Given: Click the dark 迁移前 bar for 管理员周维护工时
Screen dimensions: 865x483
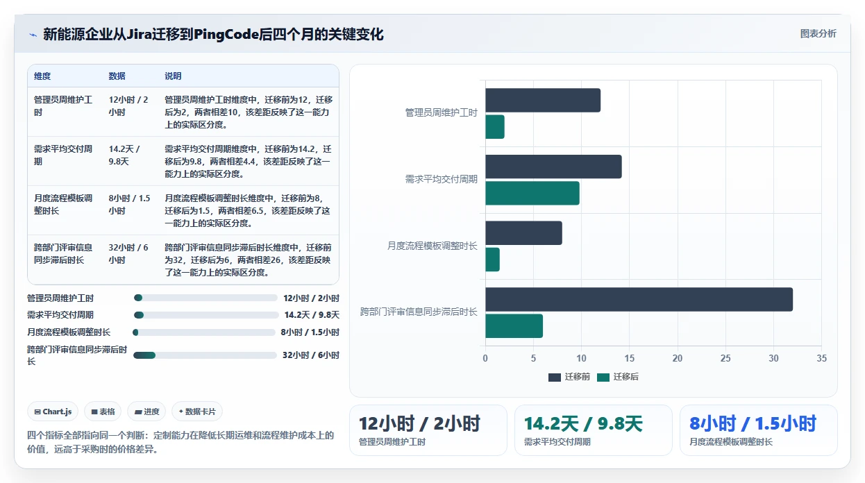Looking at the screenshot, I should [x=543, y=101].
